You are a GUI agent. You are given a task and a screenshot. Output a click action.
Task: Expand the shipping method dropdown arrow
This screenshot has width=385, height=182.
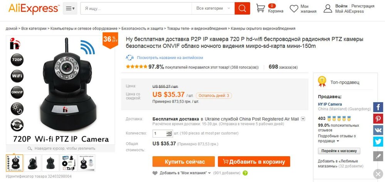[x=303, y=119]
